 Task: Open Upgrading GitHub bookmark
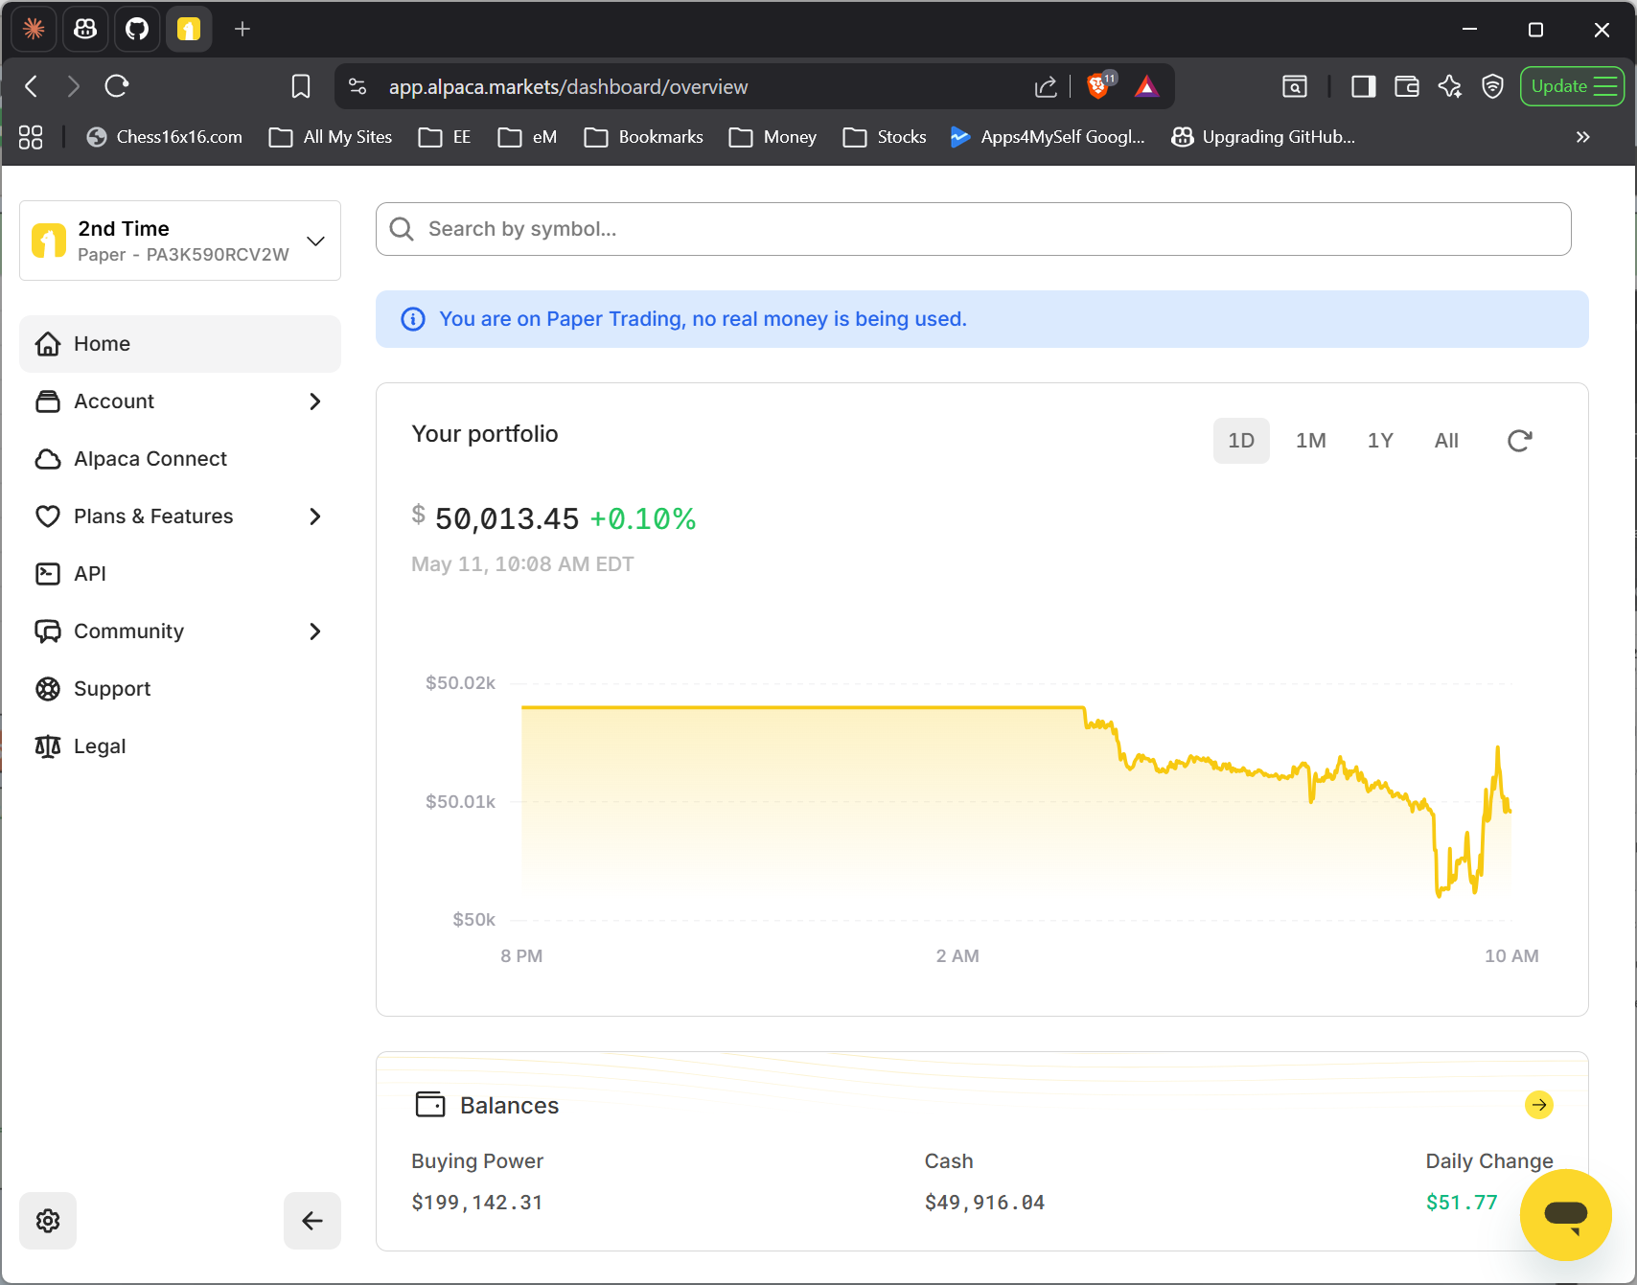point(1263,137)
